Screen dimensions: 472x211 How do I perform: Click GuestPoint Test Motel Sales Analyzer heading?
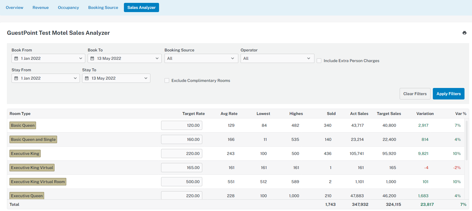58,33
